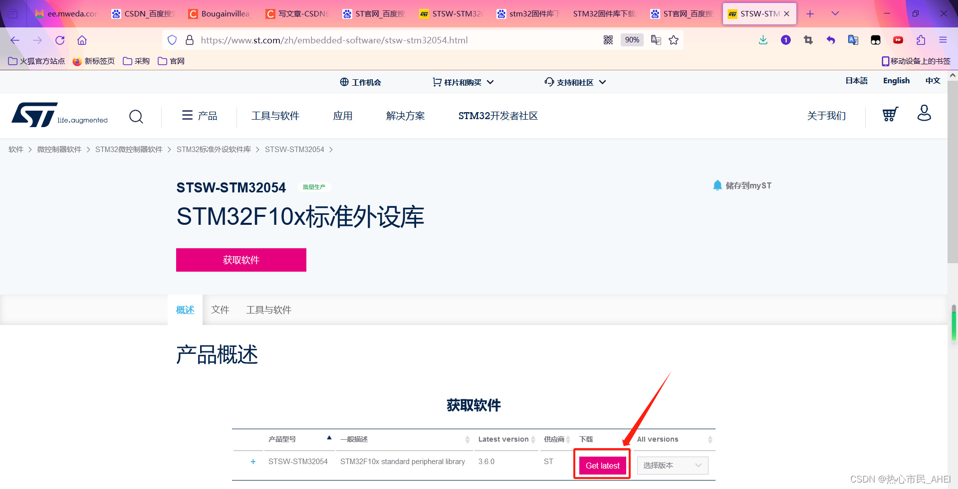Click the purple undo arrow extension
This screenshot has height=489, width=958.
831,40
